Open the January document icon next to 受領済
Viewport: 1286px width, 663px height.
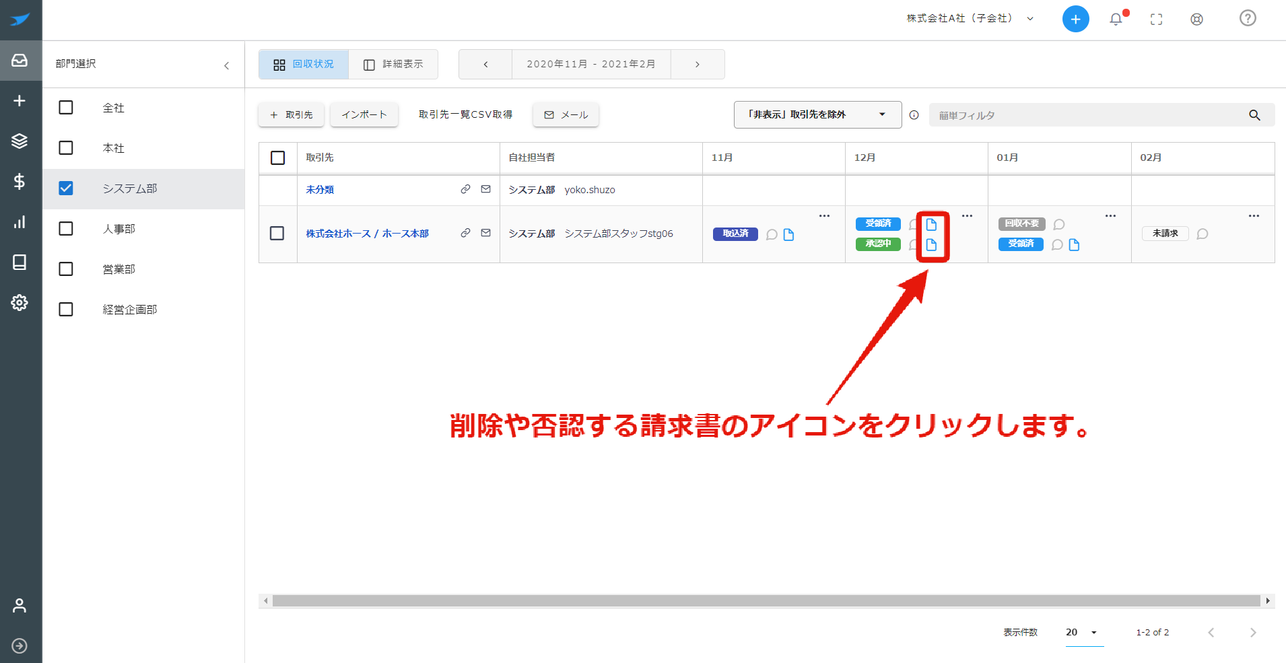tap(1074, 244)
